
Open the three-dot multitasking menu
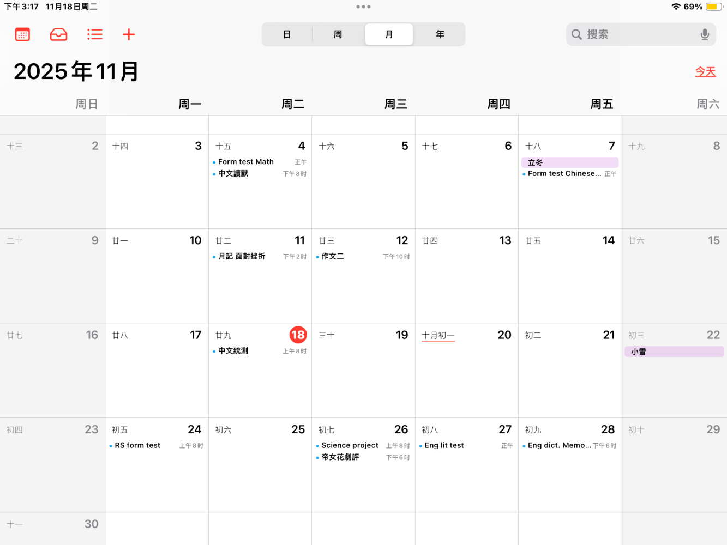click(x=363, y=7)
